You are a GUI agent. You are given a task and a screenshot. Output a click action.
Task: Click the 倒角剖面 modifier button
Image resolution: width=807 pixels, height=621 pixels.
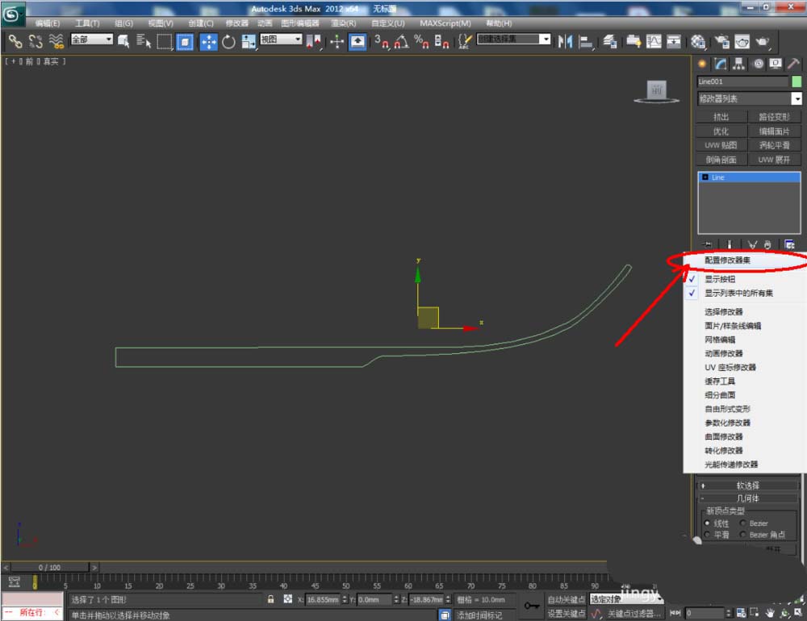point(721,160)
